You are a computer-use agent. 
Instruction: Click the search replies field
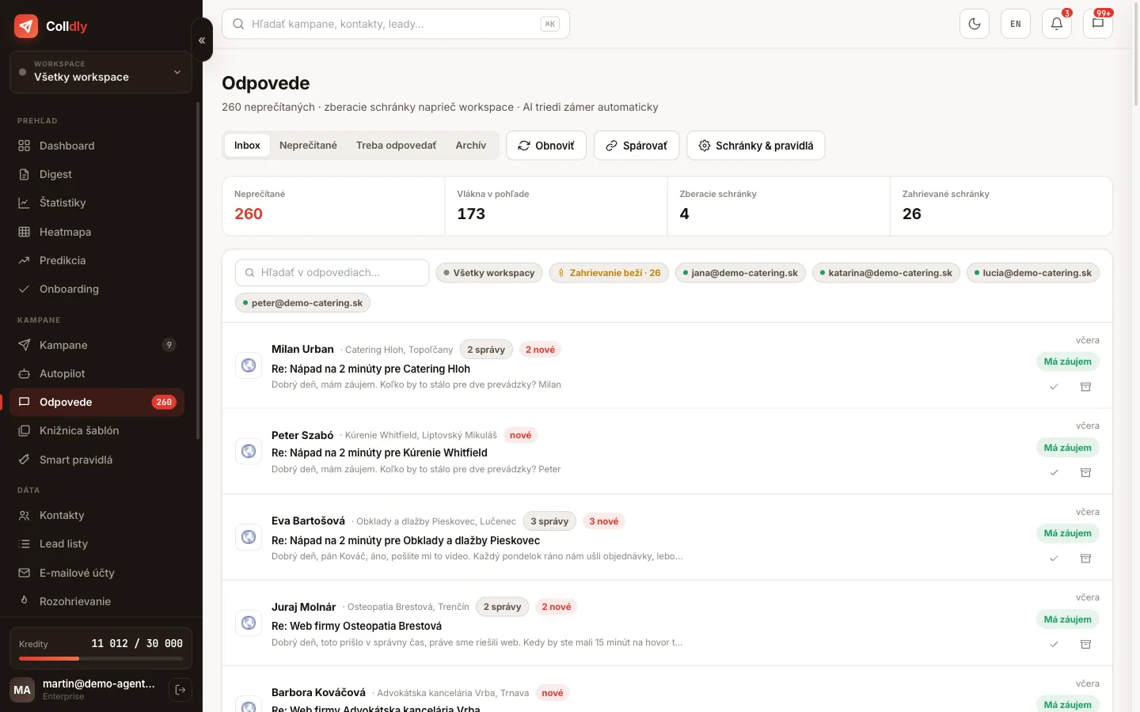(x=332, y=272)
